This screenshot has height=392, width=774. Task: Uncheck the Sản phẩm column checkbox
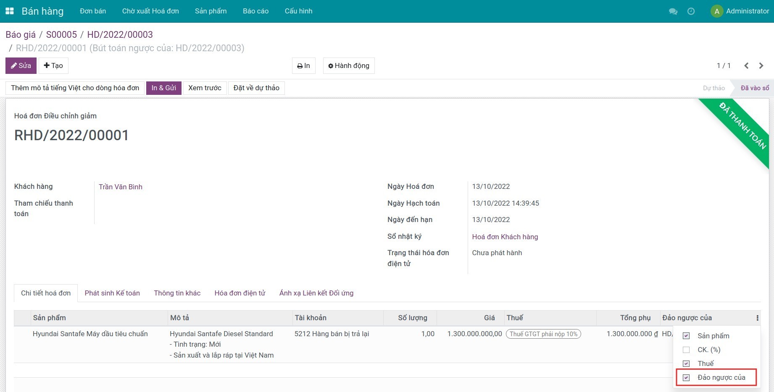pyautogui.click(x=686, y=336)
